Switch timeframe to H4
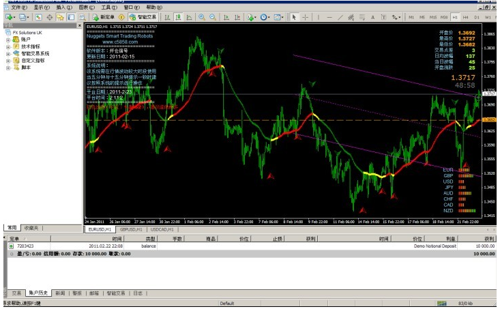Viewport: 500px width, 309px height. coord(466,17)
